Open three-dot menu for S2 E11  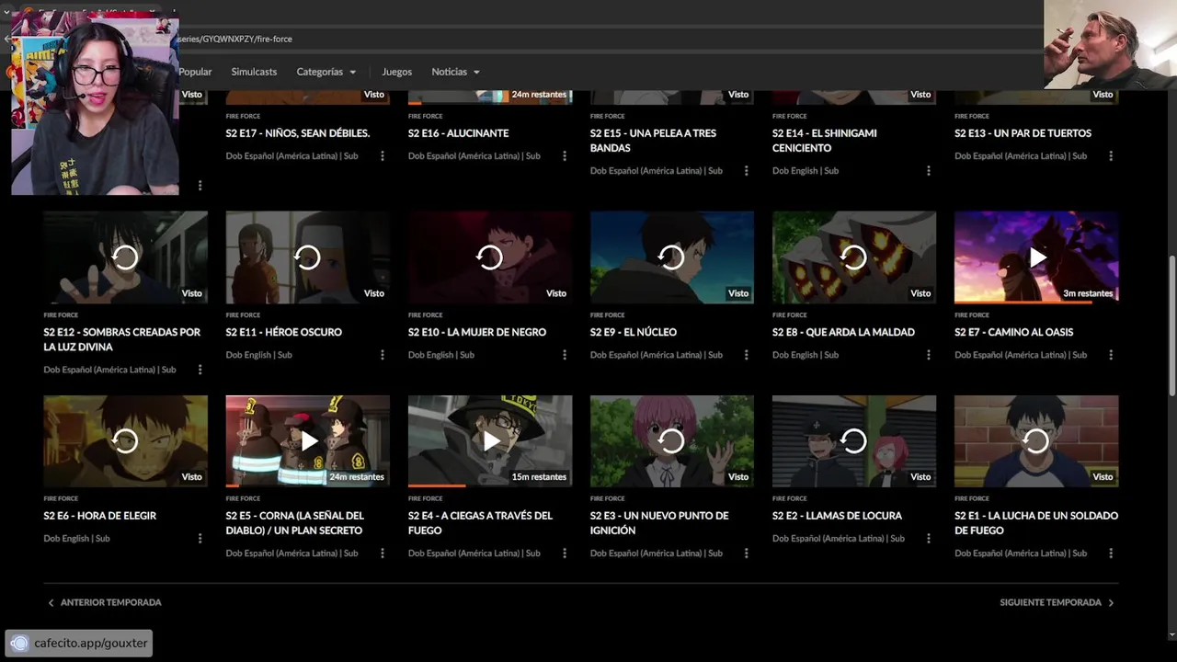coord(383,355)
